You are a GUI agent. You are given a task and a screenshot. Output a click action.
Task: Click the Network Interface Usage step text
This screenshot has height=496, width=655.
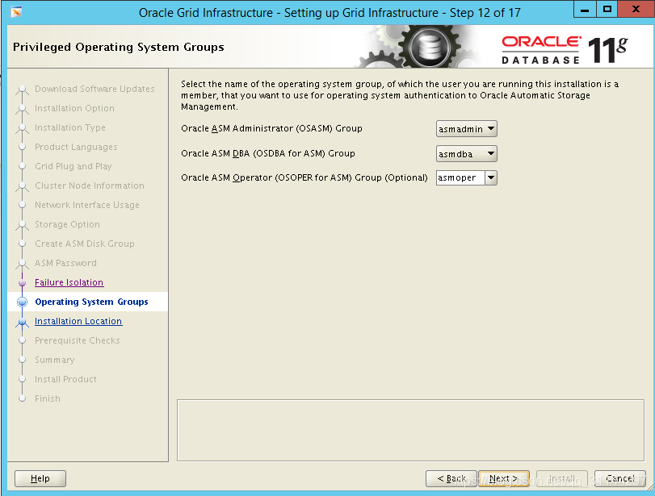87,205
